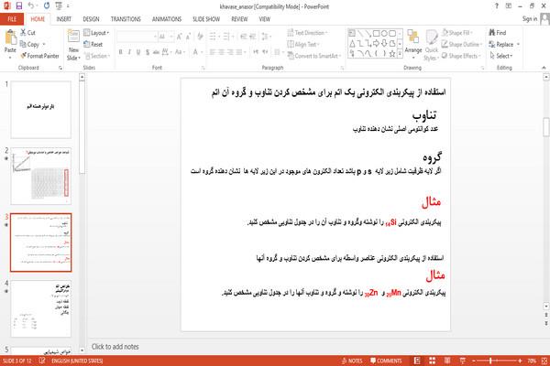Click the spell check status icon
This screenshot has height=366, width=550.
click(x=42, y=361)
